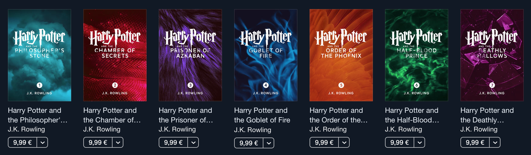Buy Philosopher's Stone for 9,99 €
Screen dimensions: 531x155
coord(22,142)
